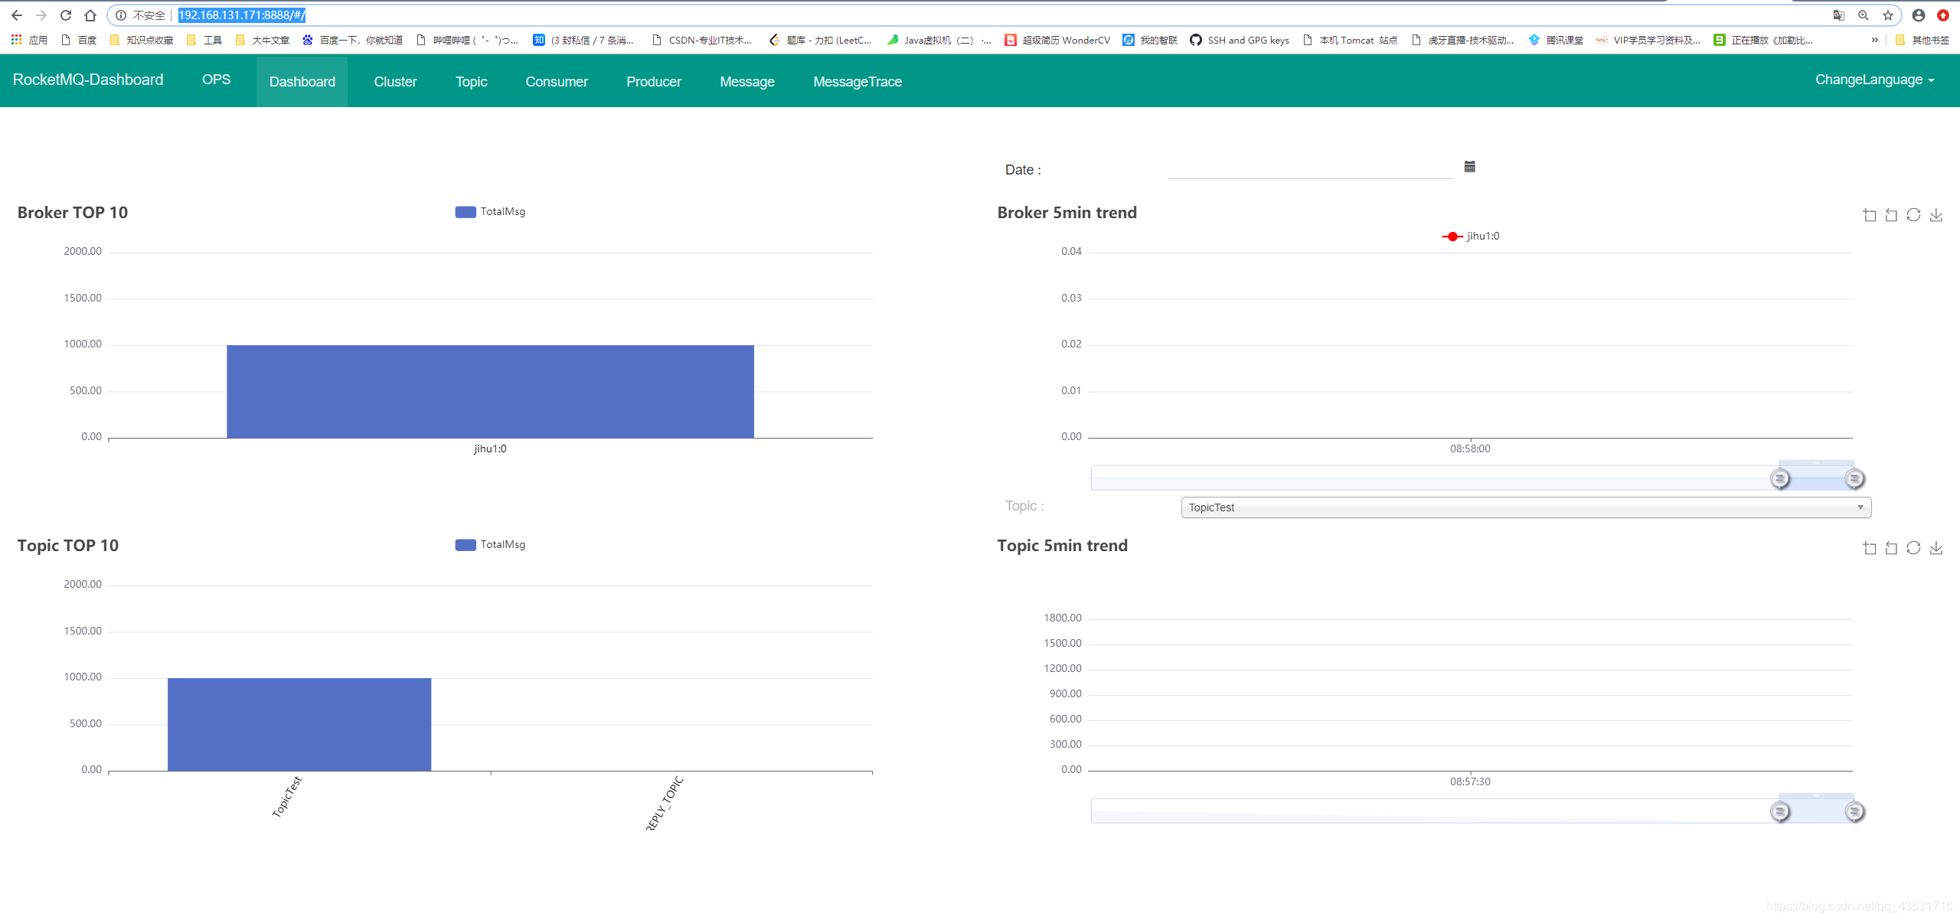
Task: Save Broker 5min trend as image
Action: 1936,215
